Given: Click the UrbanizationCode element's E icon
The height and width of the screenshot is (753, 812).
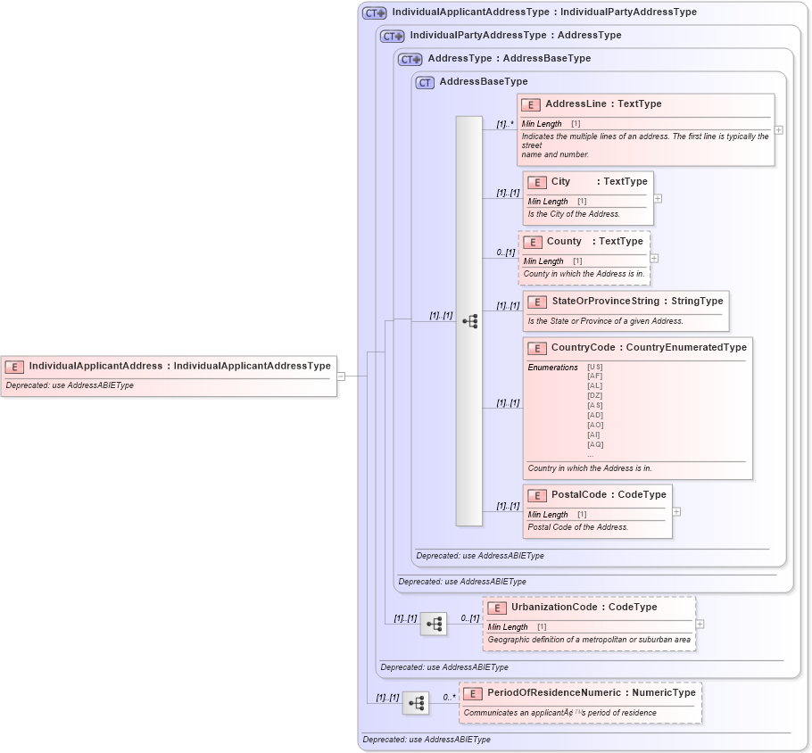Looking at the screenshot, I should point(496,607).
